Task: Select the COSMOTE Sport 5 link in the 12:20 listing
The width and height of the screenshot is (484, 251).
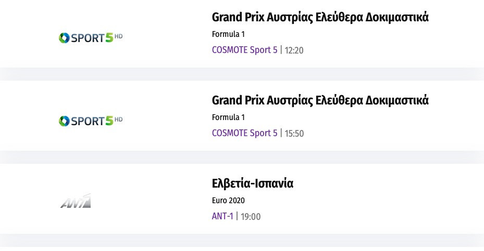Action: (x=244, y=50)
